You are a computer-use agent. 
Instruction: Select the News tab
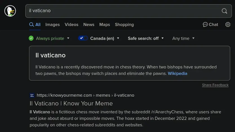click(89, 25)
